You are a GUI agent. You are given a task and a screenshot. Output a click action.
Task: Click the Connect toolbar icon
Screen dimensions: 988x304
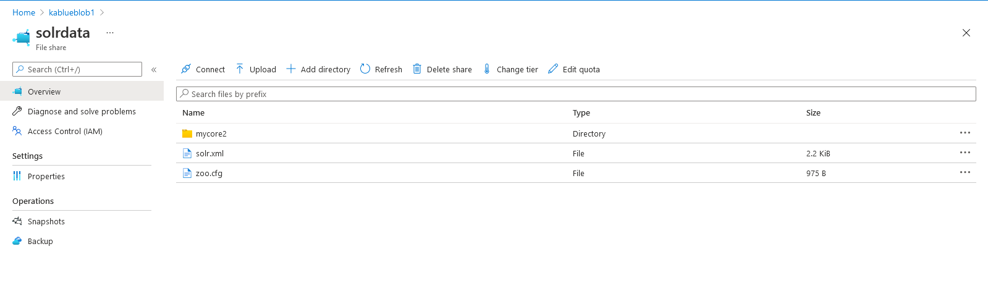point(186,69)
